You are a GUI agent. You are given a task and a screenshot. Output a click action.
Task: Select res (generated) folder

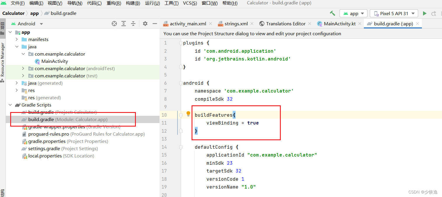[x=44, y=97]
